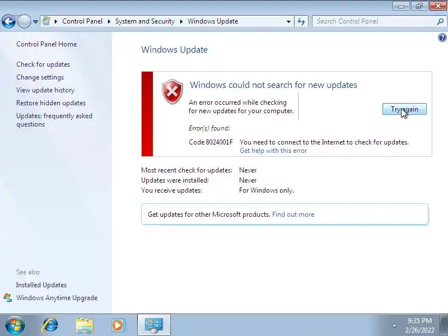Viewport: 448px width, 336px height.
Task: Close the Windows Update window
Action: pyautogui.click(x=438, y=6)
